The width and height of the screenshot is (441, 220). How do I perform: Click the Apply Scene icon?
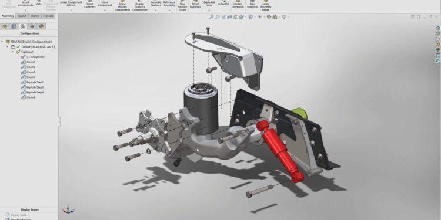pos(275,17)
